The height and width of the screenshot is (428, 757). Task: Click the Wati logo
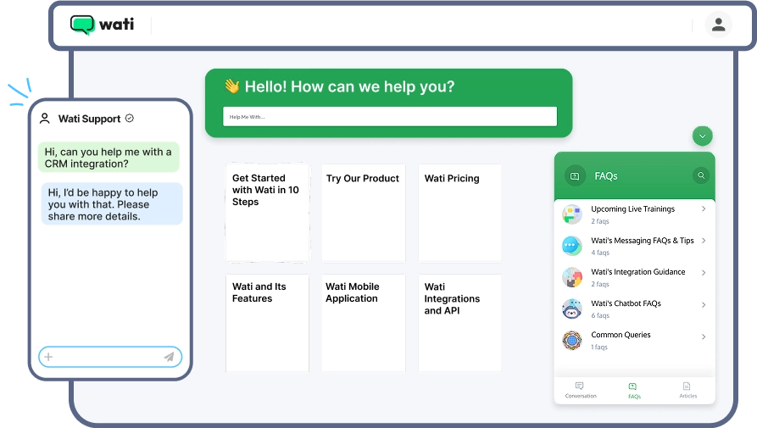pos(103,25)
